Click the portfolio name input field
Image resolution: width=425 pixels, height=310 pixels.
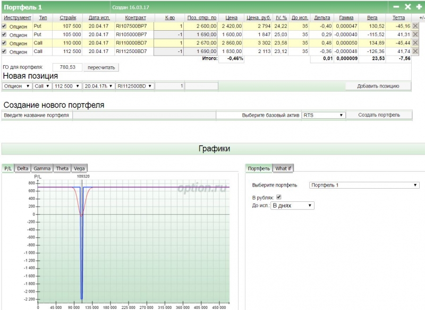tap(144, 115)
